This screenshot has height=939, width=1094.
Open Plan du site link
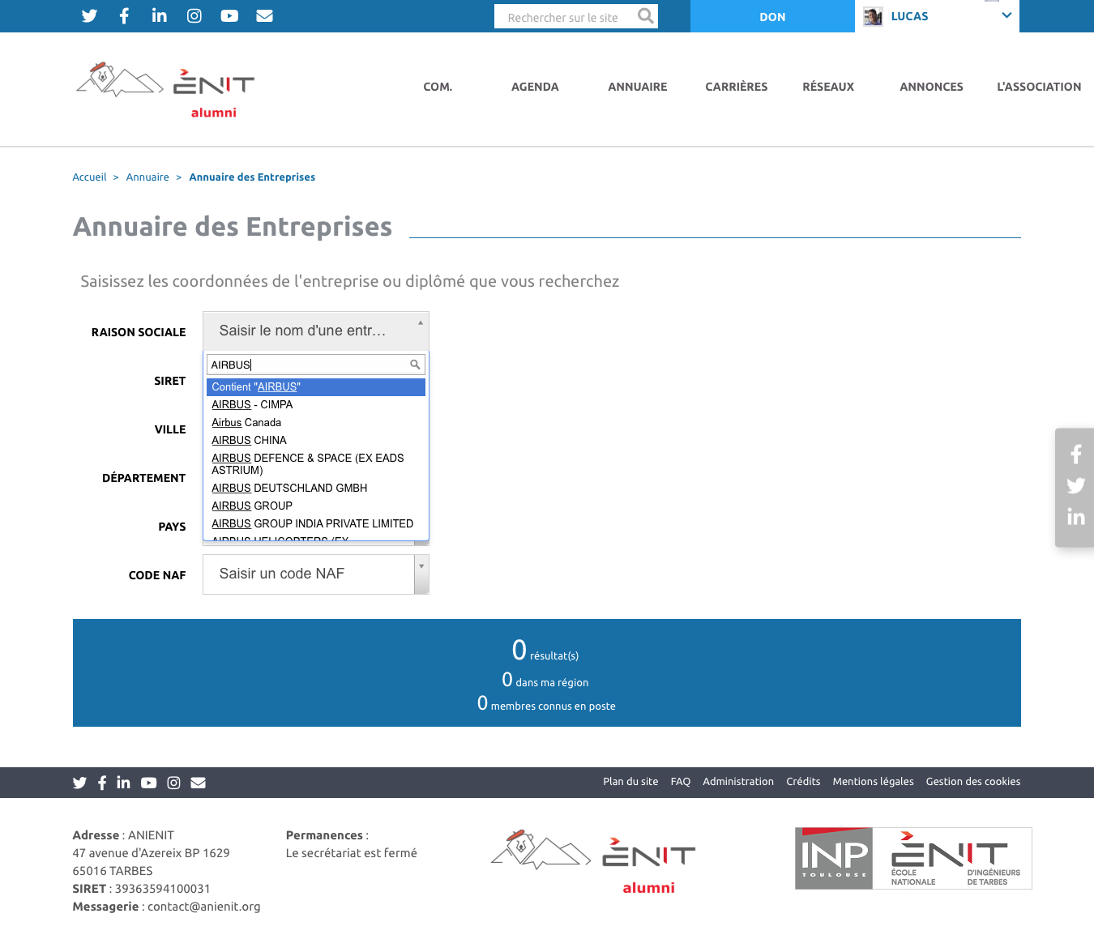coord(630,782)
